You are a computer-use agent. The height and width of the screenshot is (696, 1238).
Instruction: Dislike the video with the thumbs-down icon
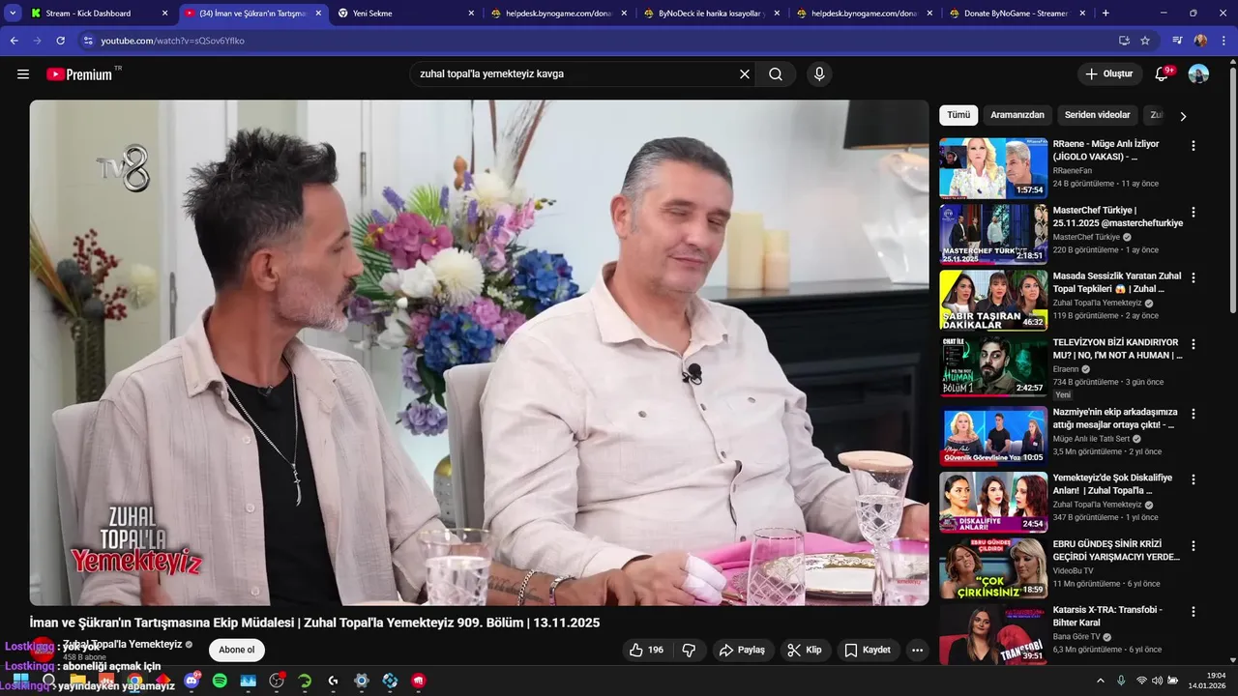point(689,650)
